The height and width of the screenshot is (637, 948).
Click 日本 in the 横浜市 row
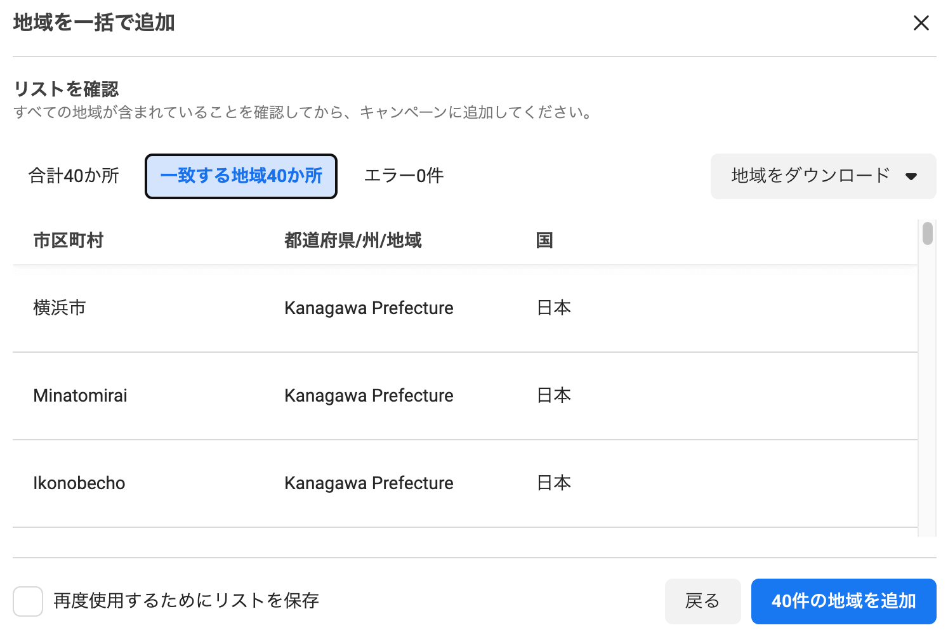click(554, 308)
